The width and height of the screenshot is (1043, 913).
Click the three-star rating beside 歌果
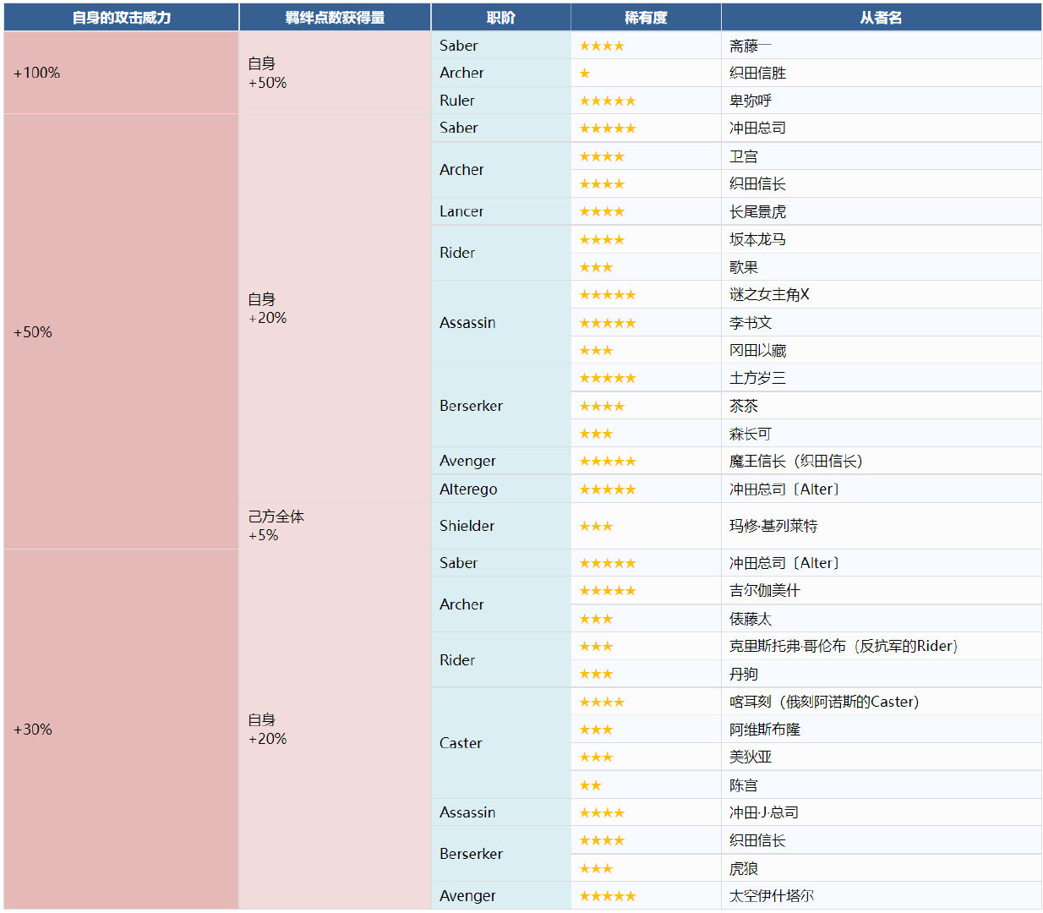click(596, 267)
